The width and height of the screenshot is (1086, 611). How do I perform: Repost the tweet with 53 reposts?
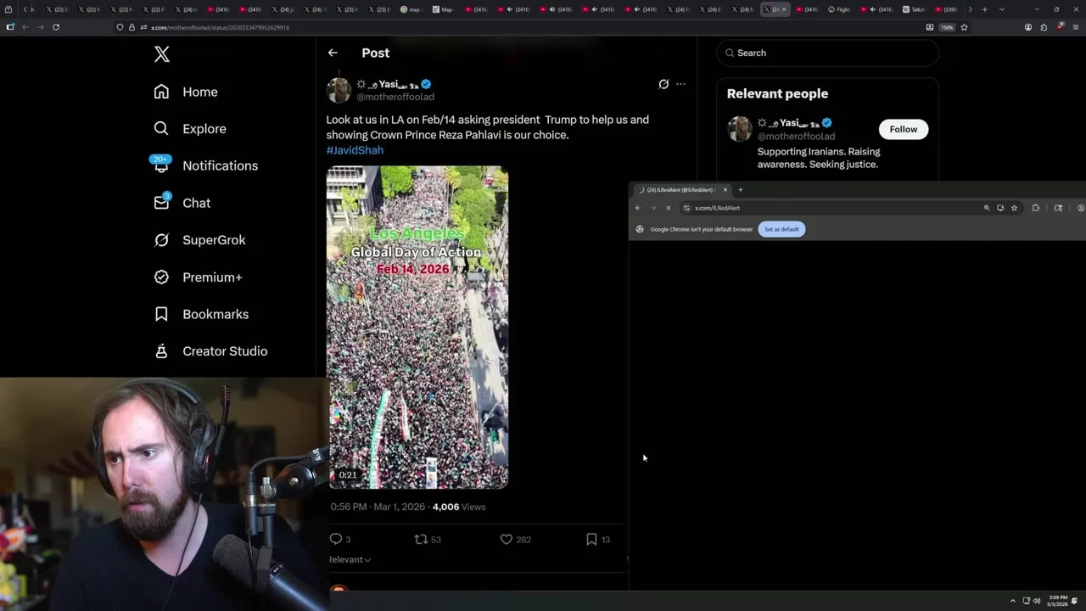click(427, 539)
